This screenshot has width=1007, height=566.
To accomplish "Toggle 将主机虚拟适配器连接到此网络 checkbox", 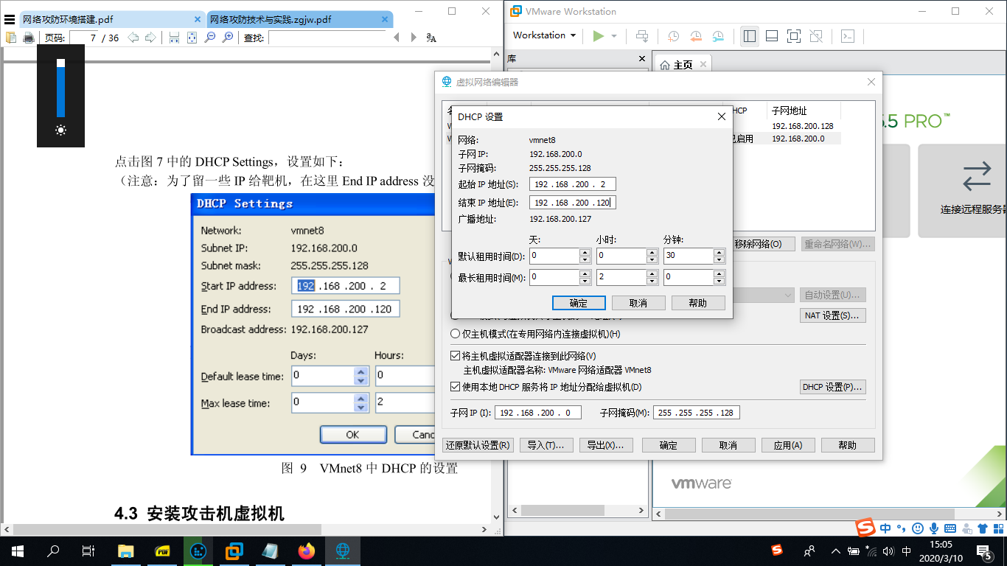I will coord(456,356).
